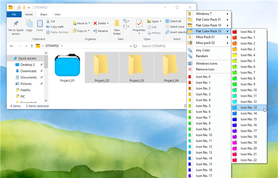
Task: Expand the Missi pack 02 submenu
Action: point(209,43)
